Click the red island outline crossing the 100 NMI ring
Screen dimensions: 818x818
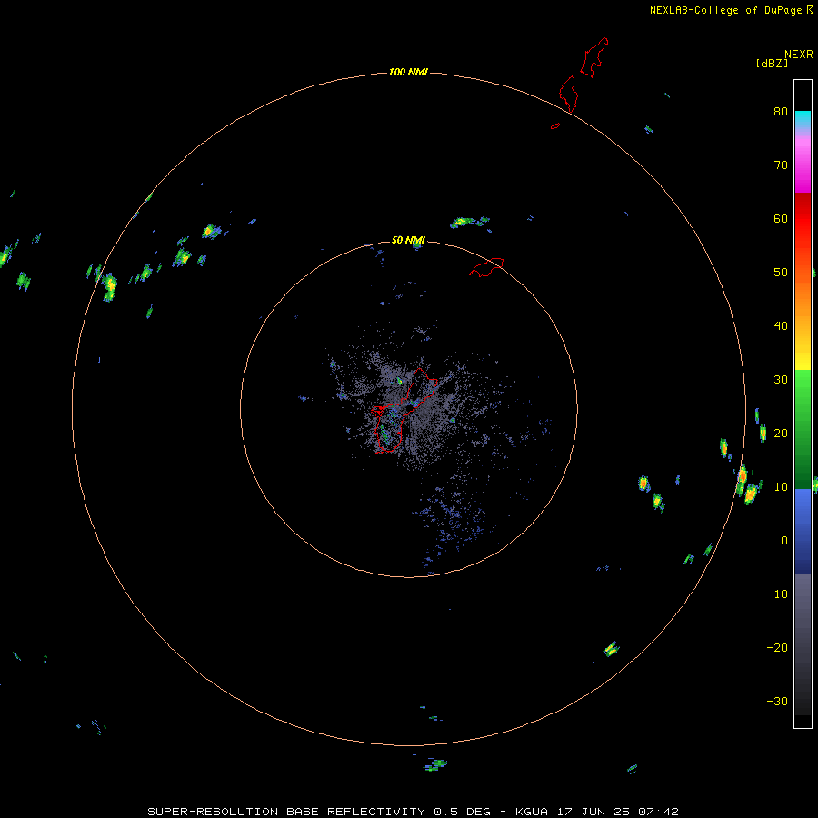coord(568,94)
